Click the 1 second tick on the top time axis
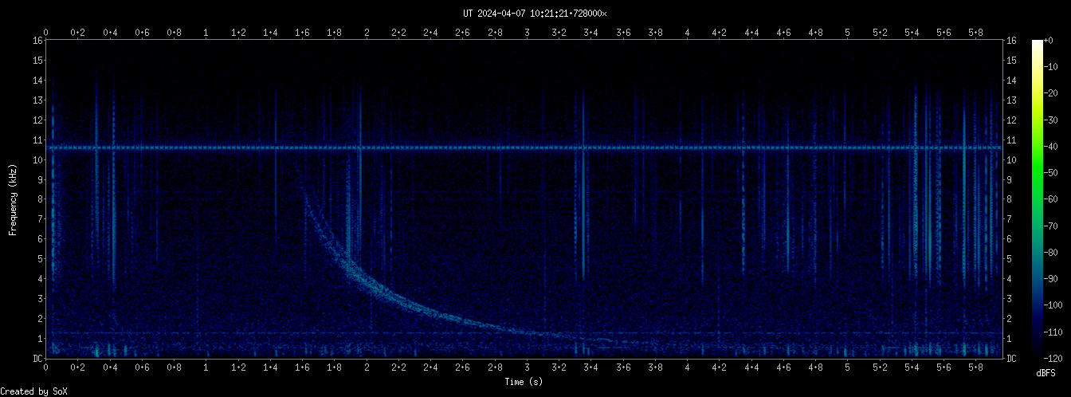This screenshot has height=397, width=1071. click(x=206, y=33)
